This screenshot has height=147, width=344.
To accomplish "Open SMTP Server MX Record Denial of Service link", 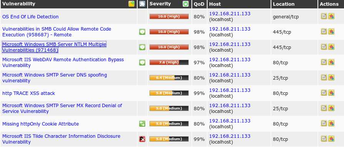I will (62, 108).
